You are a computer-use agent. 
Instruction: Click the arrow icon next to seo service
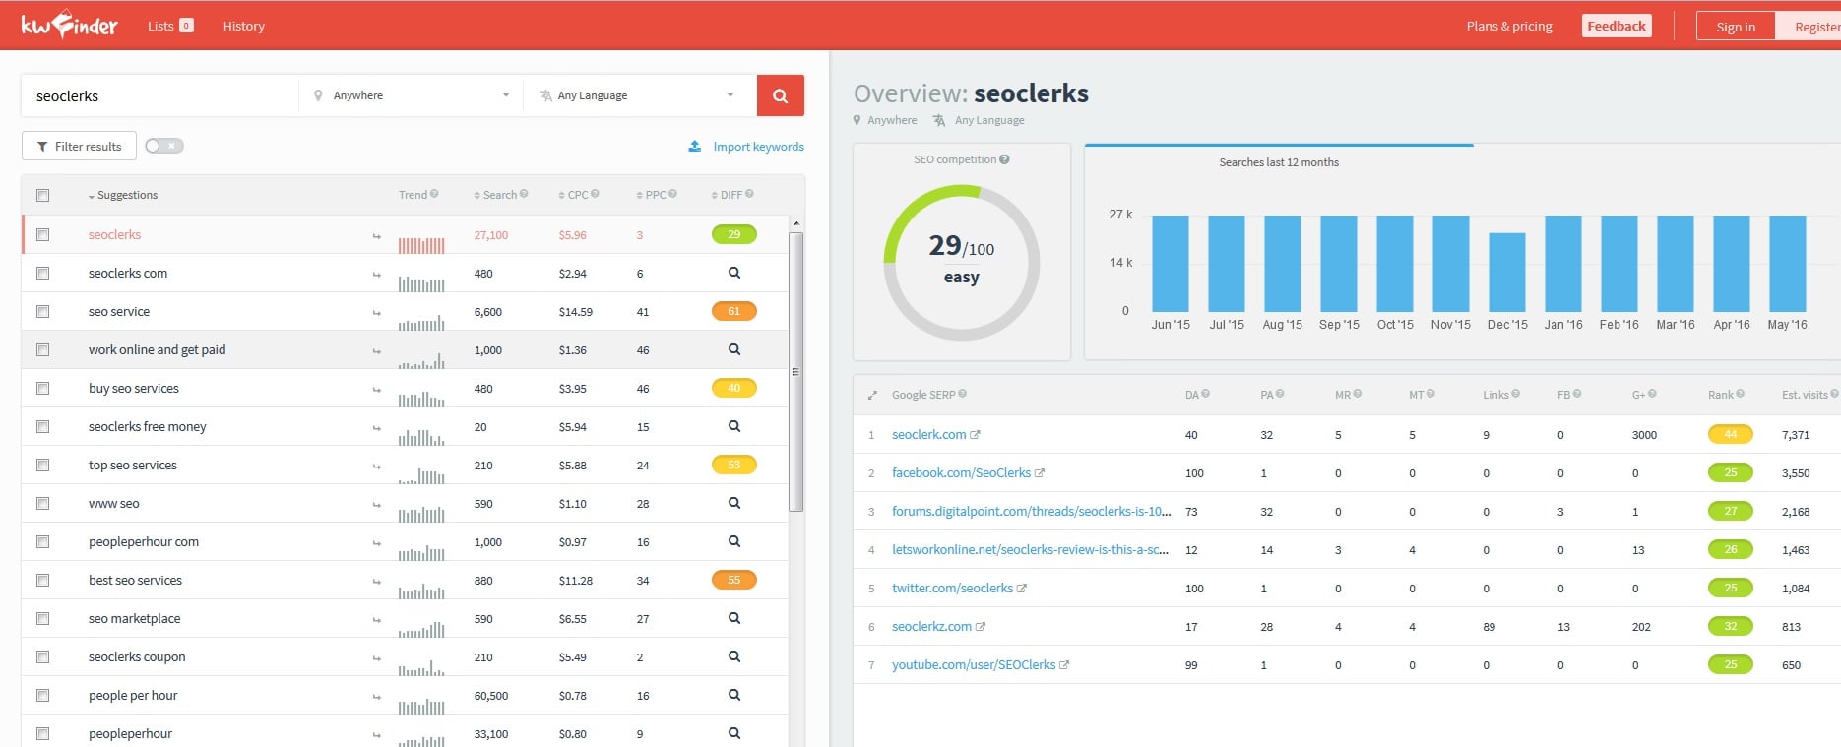(376, 313)
